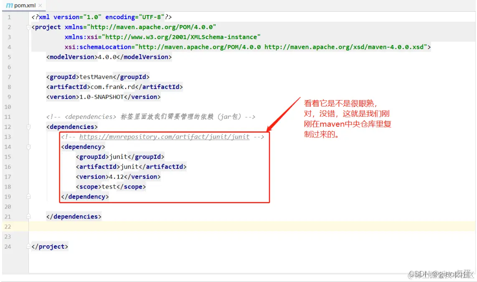The height and width of the screenshot is (282, 477).
Task: Click the fold end marker beside closing project tag
Action: pos(28,247)
